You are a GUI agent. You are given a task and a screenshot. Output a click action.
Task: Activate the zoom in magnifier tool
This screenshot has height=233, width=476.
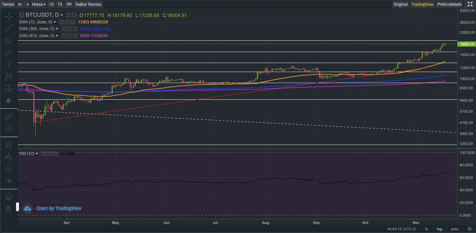[9, 129]
